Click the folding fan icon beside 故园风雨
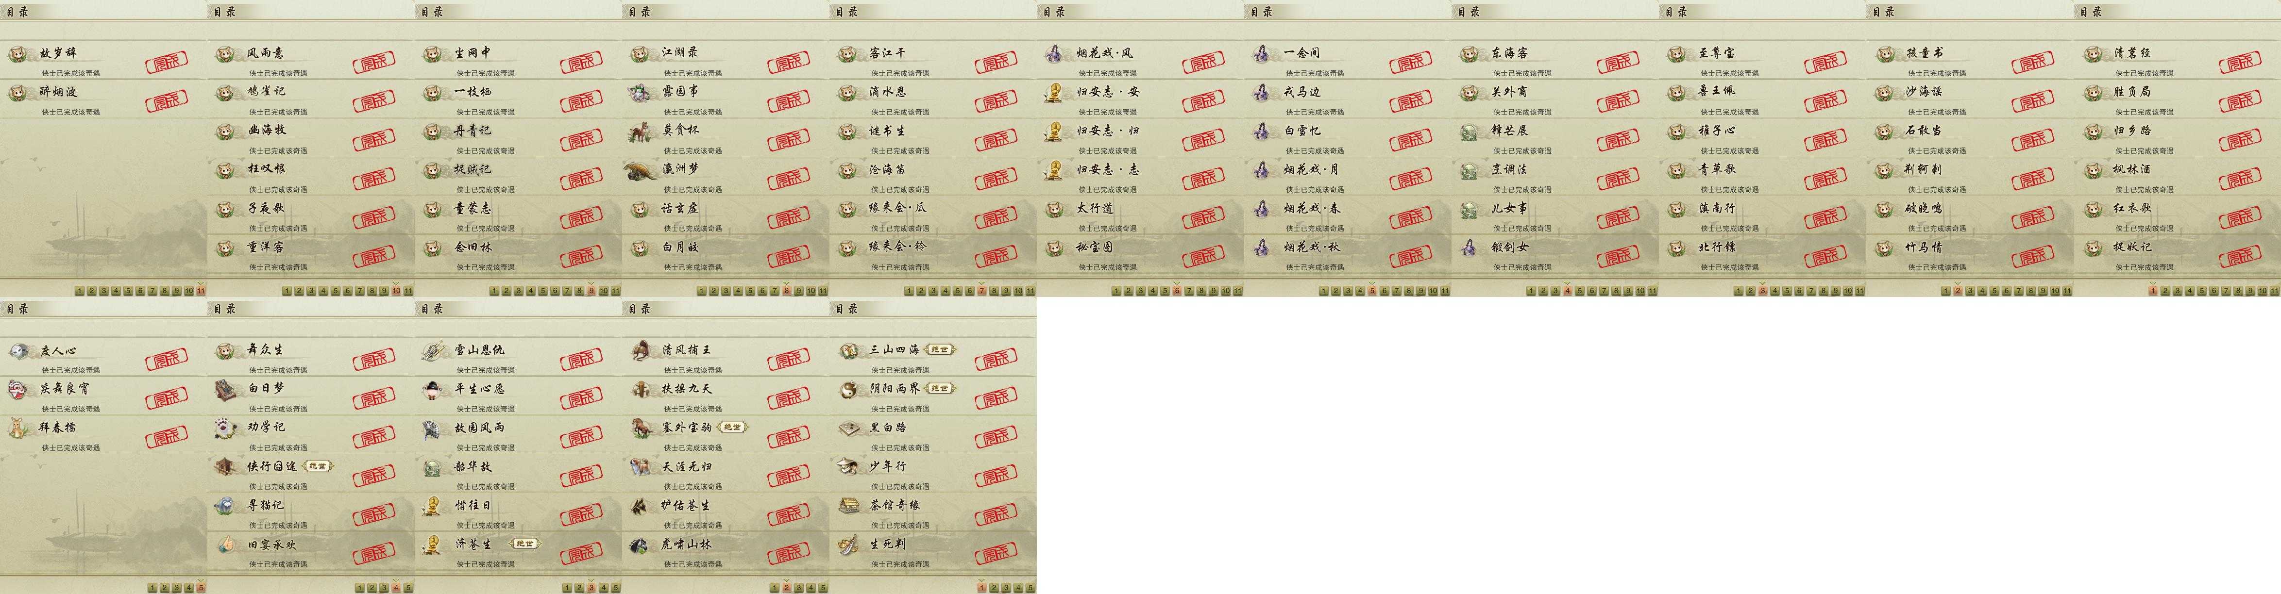 pyautogui.click(x=433, y=428)
